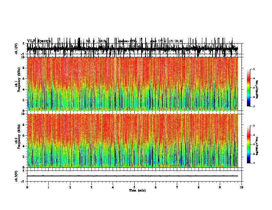Image resolution: width=272 pixels, height=210 pixels.
Task: Select the ch.1 waveform panel at top
Action: point(135,49)
